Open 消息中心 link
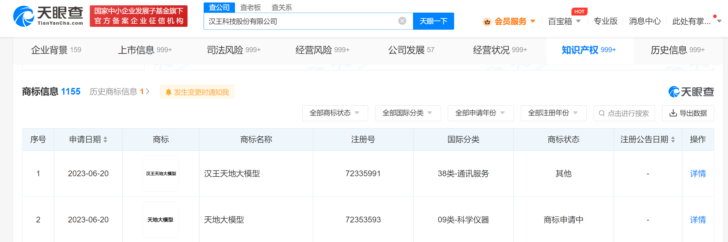This screenshot has width=728, height=242. click(x=645, y=21)
